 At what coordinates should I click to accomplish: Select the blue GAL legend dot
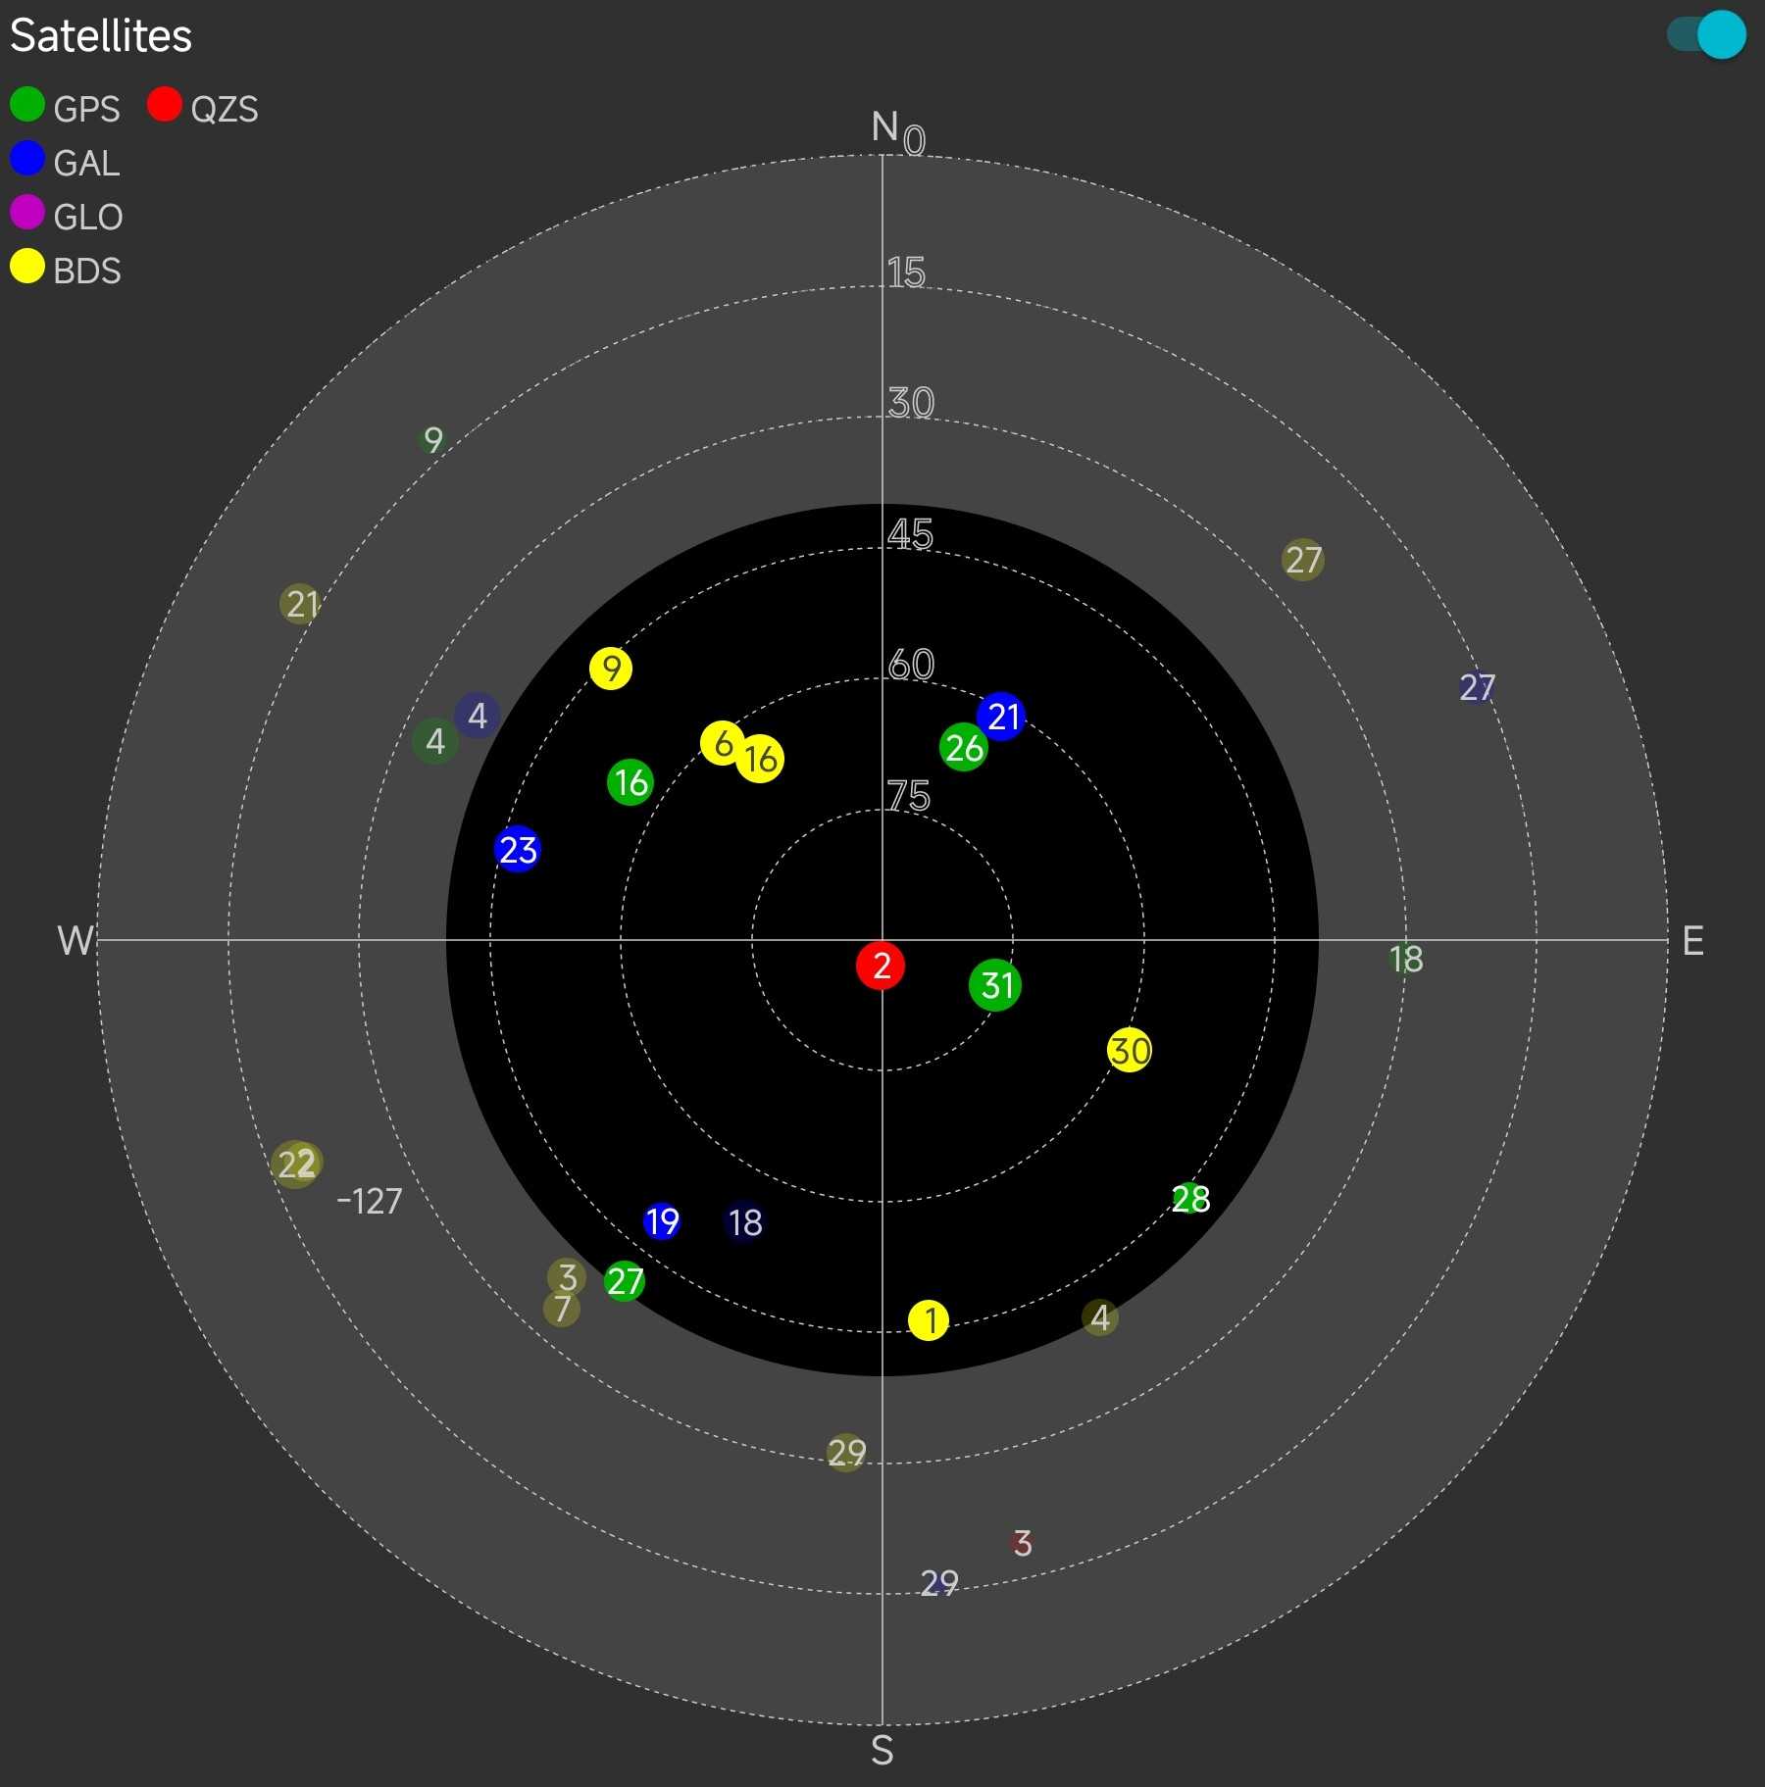(27, 159)
